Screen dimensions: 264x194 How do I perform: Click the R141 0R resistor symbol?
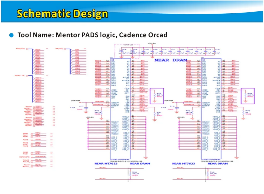(x=155, y=114)
